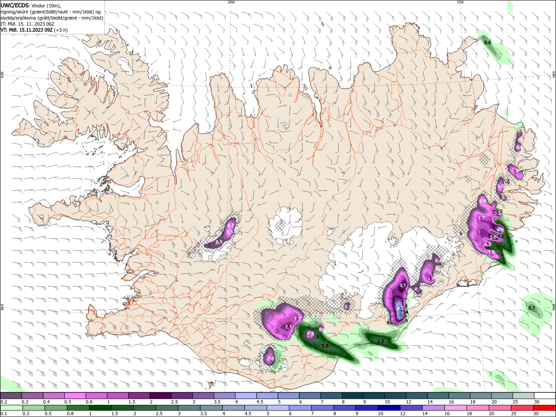The width and height of the screenshot is (556, 417).
Task: Click the '3.2' value in the eastern cluster
Action: pos(498,213)
